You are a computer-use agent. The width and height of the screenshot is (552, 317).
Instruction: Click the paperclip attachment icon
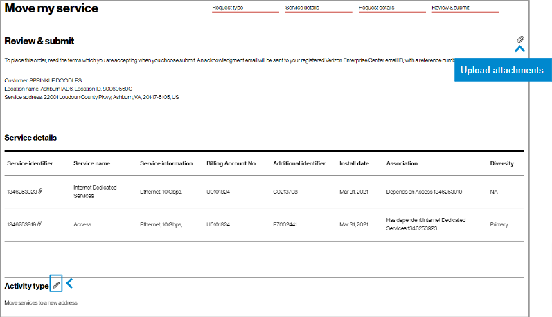(520, 39)
